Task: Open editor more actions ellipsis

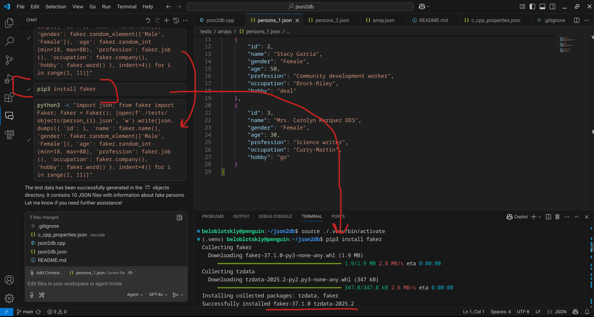Action: (586, 20)
